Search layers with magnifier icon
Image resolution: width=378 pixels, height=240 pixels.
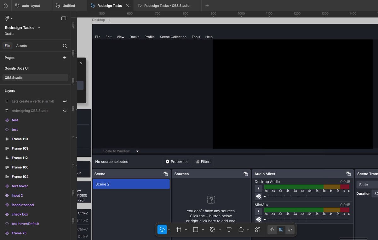pos(65,46)
